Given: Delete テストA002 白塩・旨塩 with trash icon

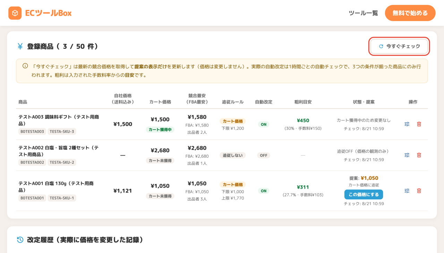Looking at the screenshot, I should point(419,155).
